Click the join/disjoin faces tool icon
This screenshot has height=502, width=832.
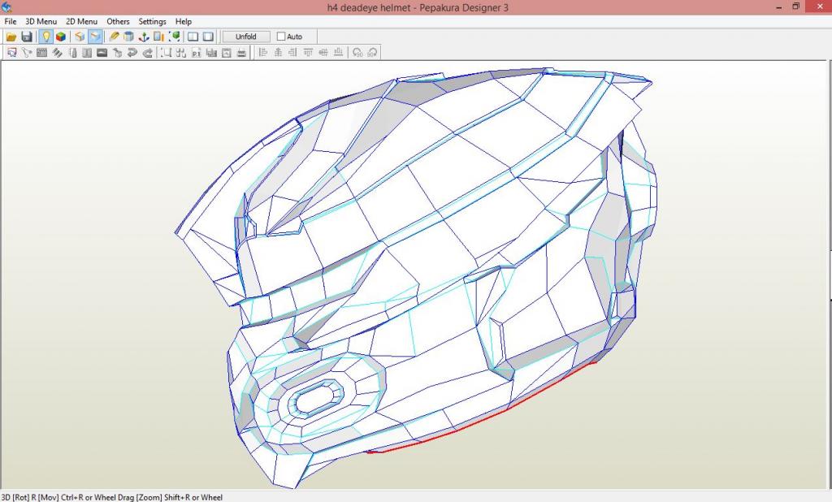(x=27, y=53)
